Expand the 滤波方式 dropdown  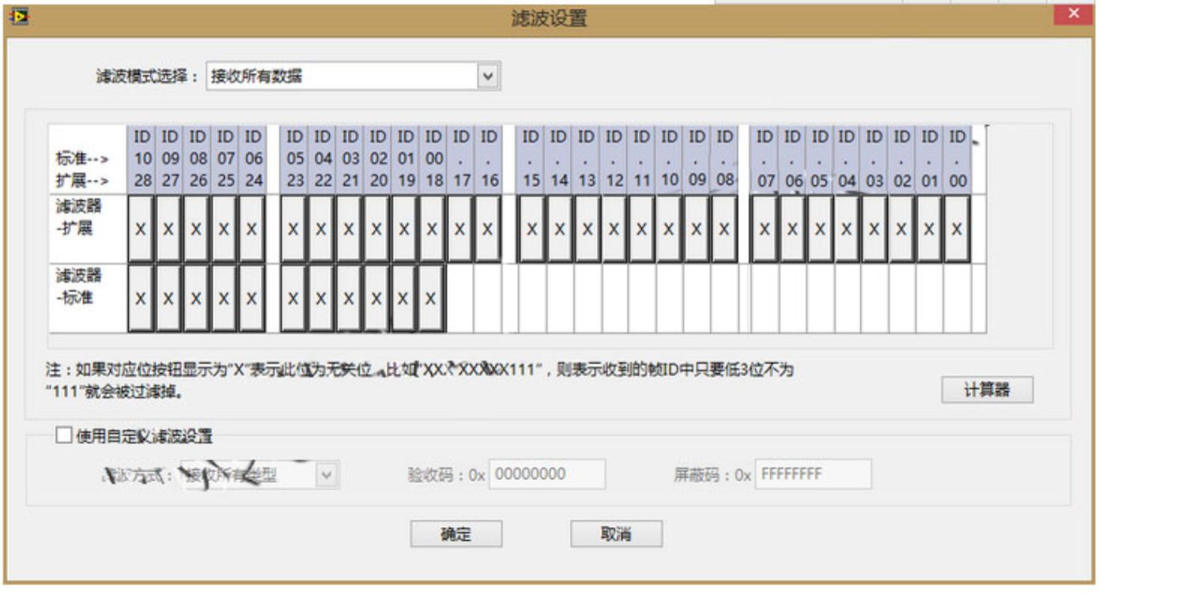click(x=327, y=475)
